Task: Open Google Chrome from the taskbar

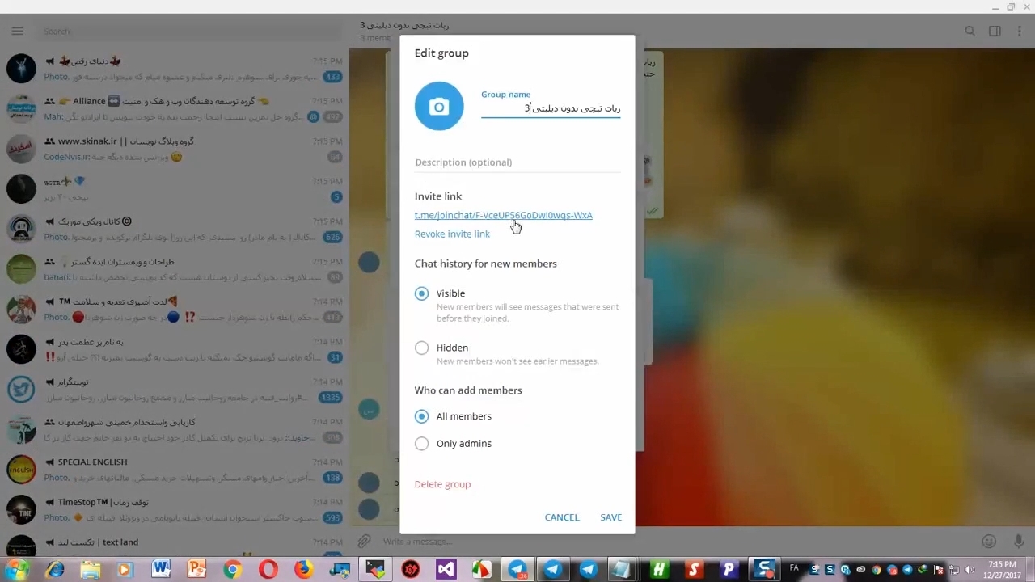Action: pos(232,570)
